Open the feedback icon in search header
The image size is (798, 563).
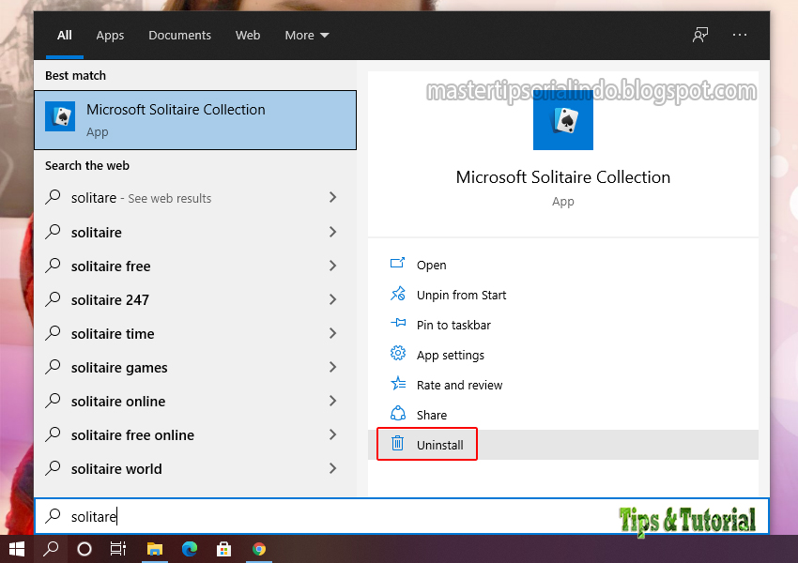tap(700, 35)
